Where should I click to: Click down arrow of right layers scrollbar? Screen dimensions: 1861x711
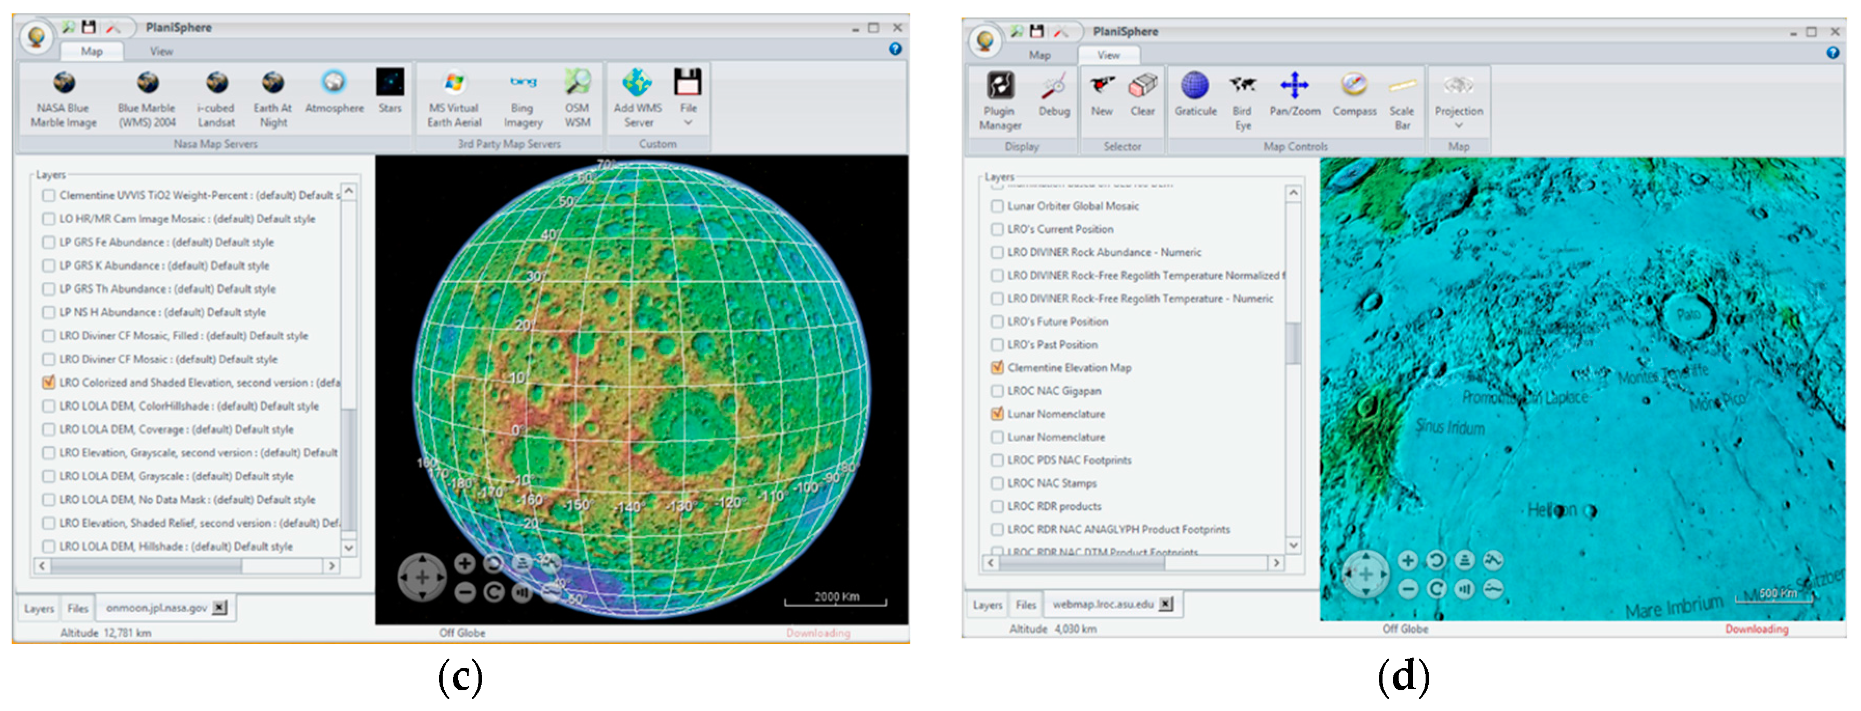pos(1293,545)
